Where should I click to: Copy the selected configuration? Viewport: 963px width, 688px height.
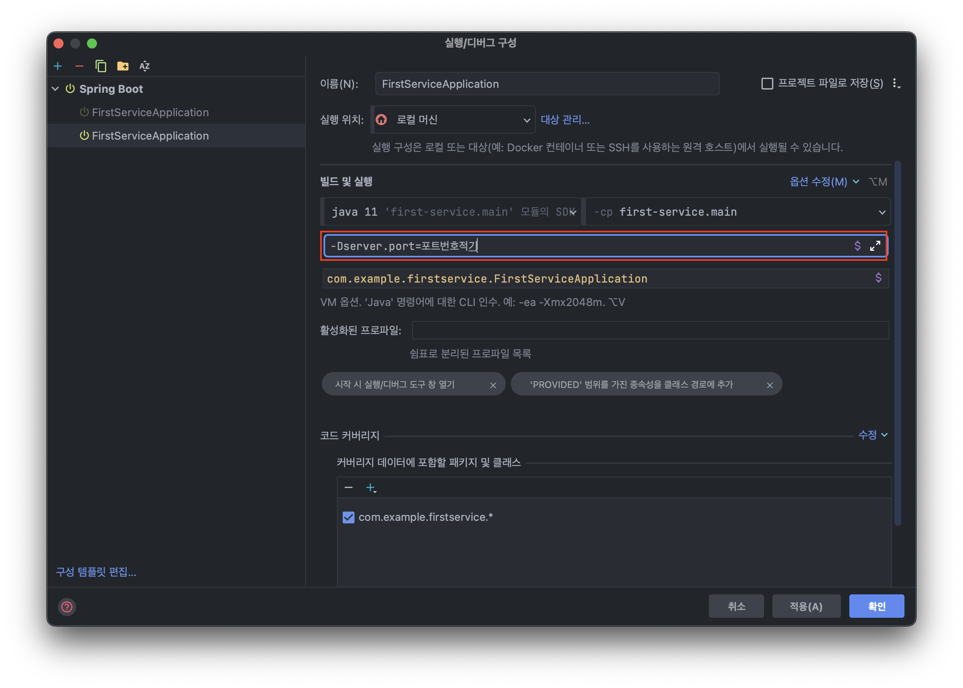(x=101, y=66)
